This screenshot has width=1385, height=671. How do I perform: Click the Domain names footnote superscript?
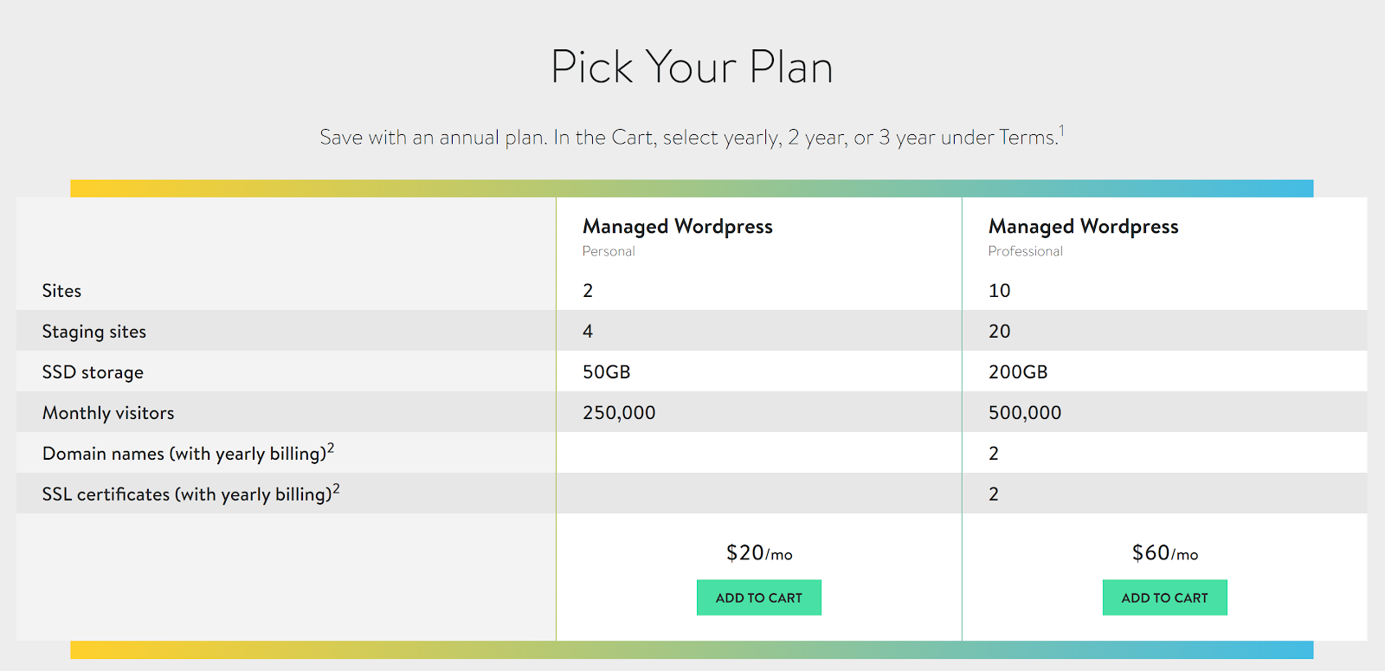click(331, 448)
